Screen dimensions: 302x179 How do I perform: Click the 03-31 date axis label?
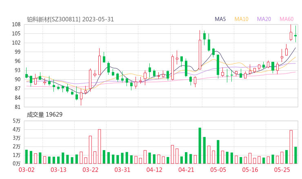point(122,170)
